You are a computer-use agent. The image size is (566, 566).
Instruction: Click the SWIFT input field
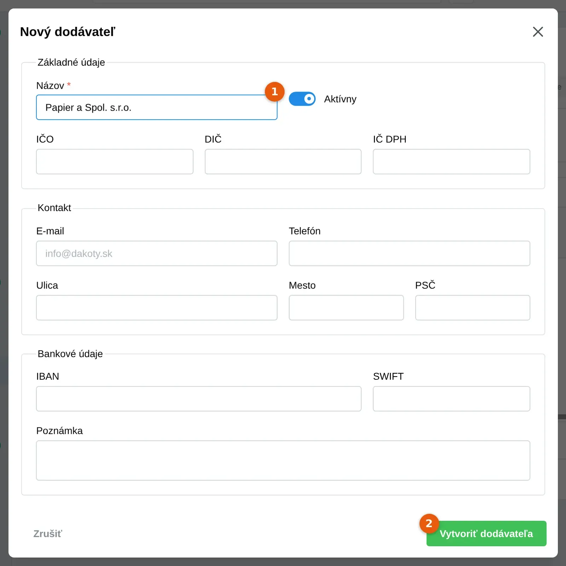tap(451, 399)
